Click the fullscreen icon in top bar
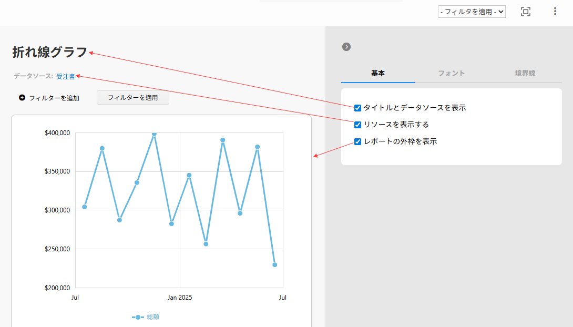 pyautogui.click(x=525, y=12)
